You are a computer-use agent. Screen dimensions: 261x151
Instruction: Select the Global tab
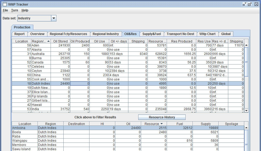click(x=226, y=34)
